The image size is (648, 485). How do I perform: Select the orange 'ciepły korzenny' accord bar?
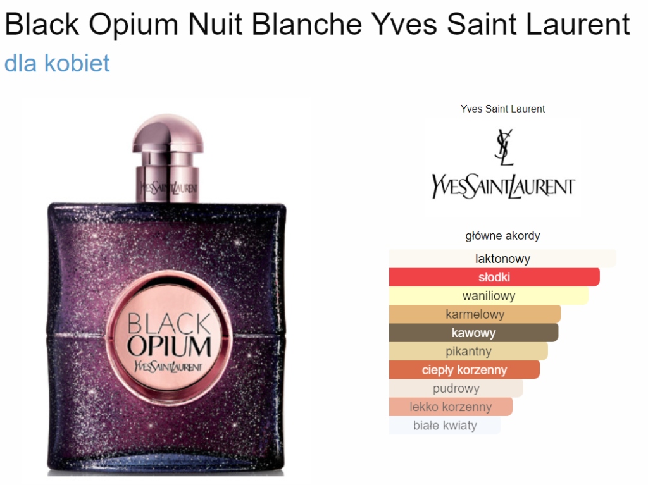[x=464, y=370]
